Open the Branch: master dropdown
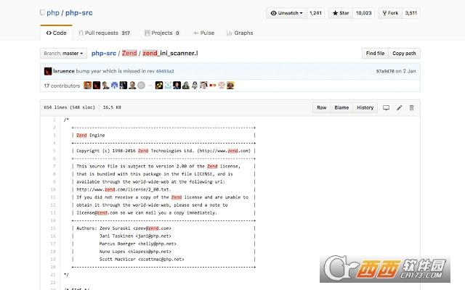465x290 pixels. (63, 53)
